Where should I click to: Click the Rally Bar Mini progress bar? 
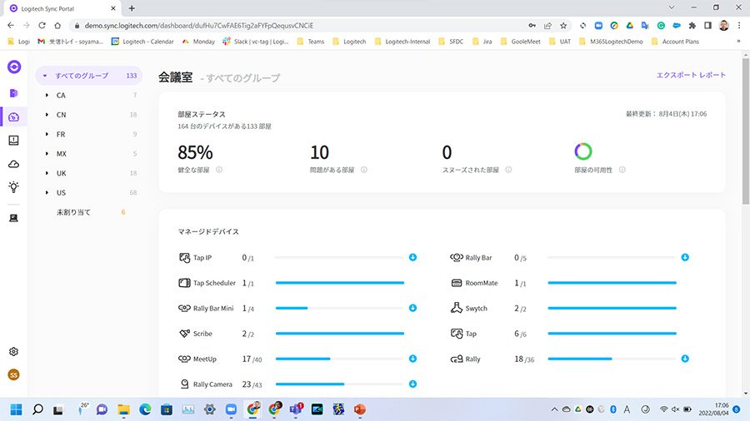340,308
